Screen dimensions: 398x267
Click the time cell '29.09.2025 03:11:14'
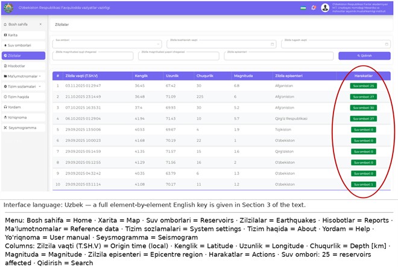point(83,184)
